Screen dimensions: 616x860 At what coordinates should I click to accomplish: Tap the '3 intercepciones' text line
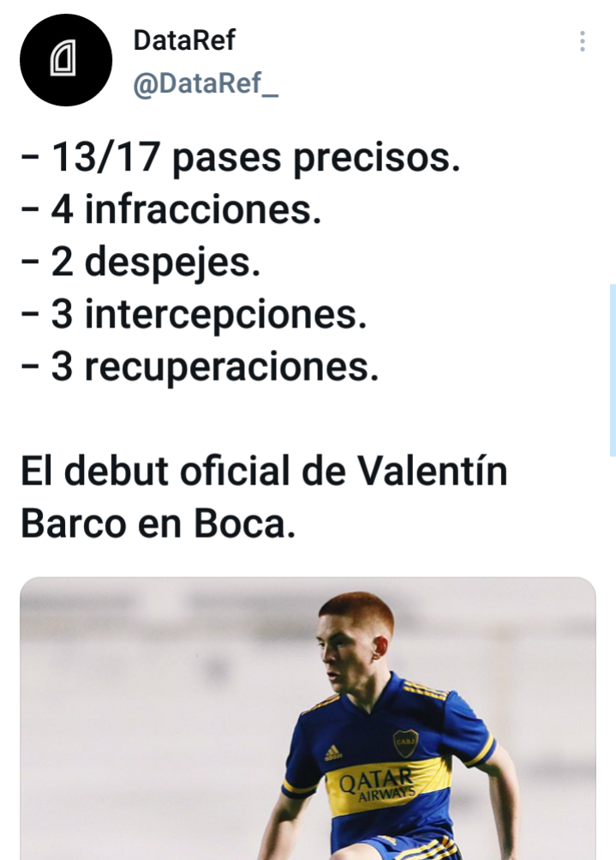point(194,315)
